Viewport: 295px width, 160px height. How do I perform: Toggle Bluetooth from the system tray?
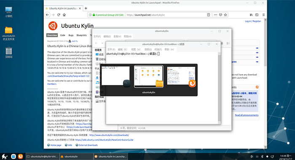[x=262, y=157]
